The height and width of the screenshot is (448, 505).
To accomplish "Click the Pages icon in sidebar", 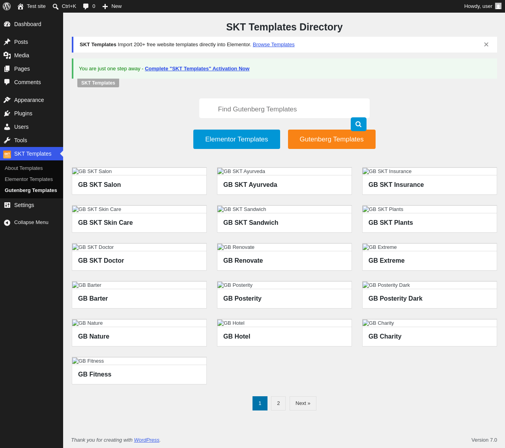I will point(7,69).
